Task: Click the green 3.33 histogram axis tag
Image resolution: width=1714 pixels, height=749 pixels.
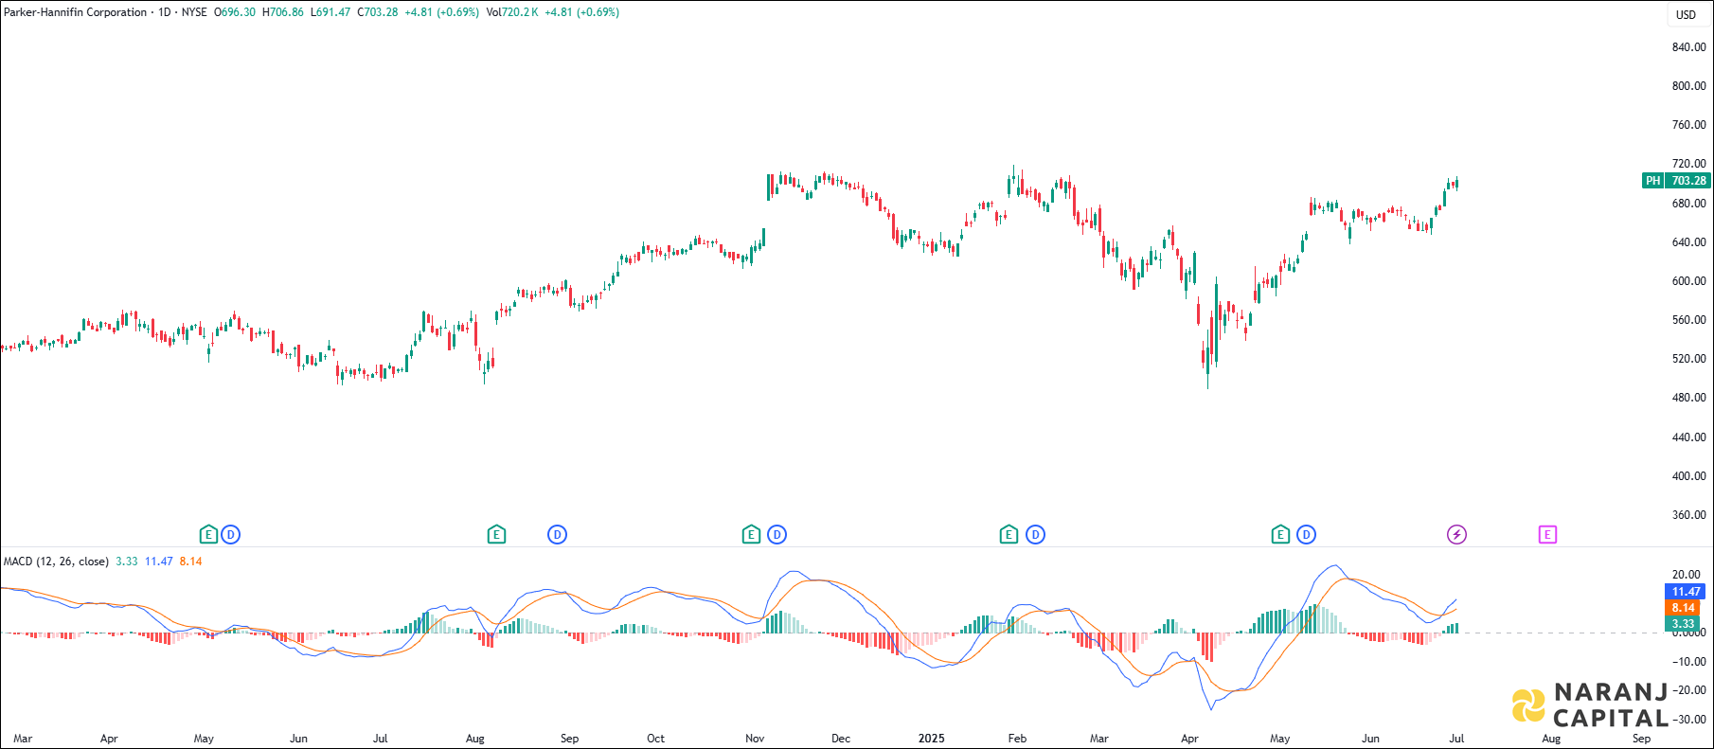Action: 1683,624
